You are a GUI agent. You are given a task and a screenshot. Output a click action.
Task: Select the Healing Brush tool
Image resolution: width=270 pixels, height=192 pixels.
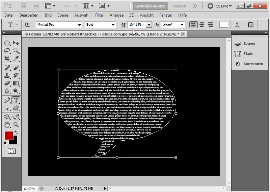pos(7,68)
